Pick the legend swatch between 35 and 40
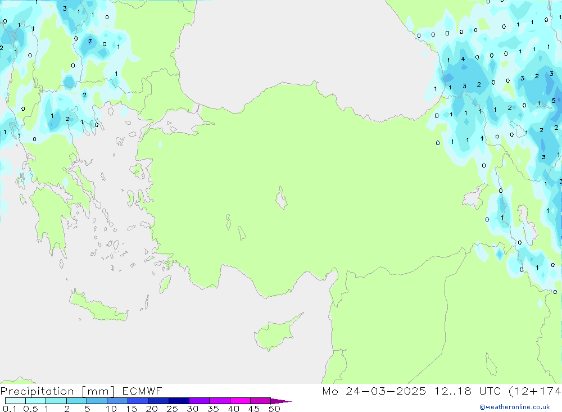 pyautogui.click(x=220, y=401)
